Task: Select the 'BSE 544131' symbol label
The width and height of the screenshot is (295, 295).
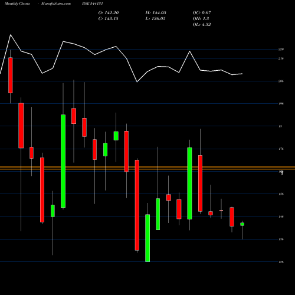Action: point(93,4)
